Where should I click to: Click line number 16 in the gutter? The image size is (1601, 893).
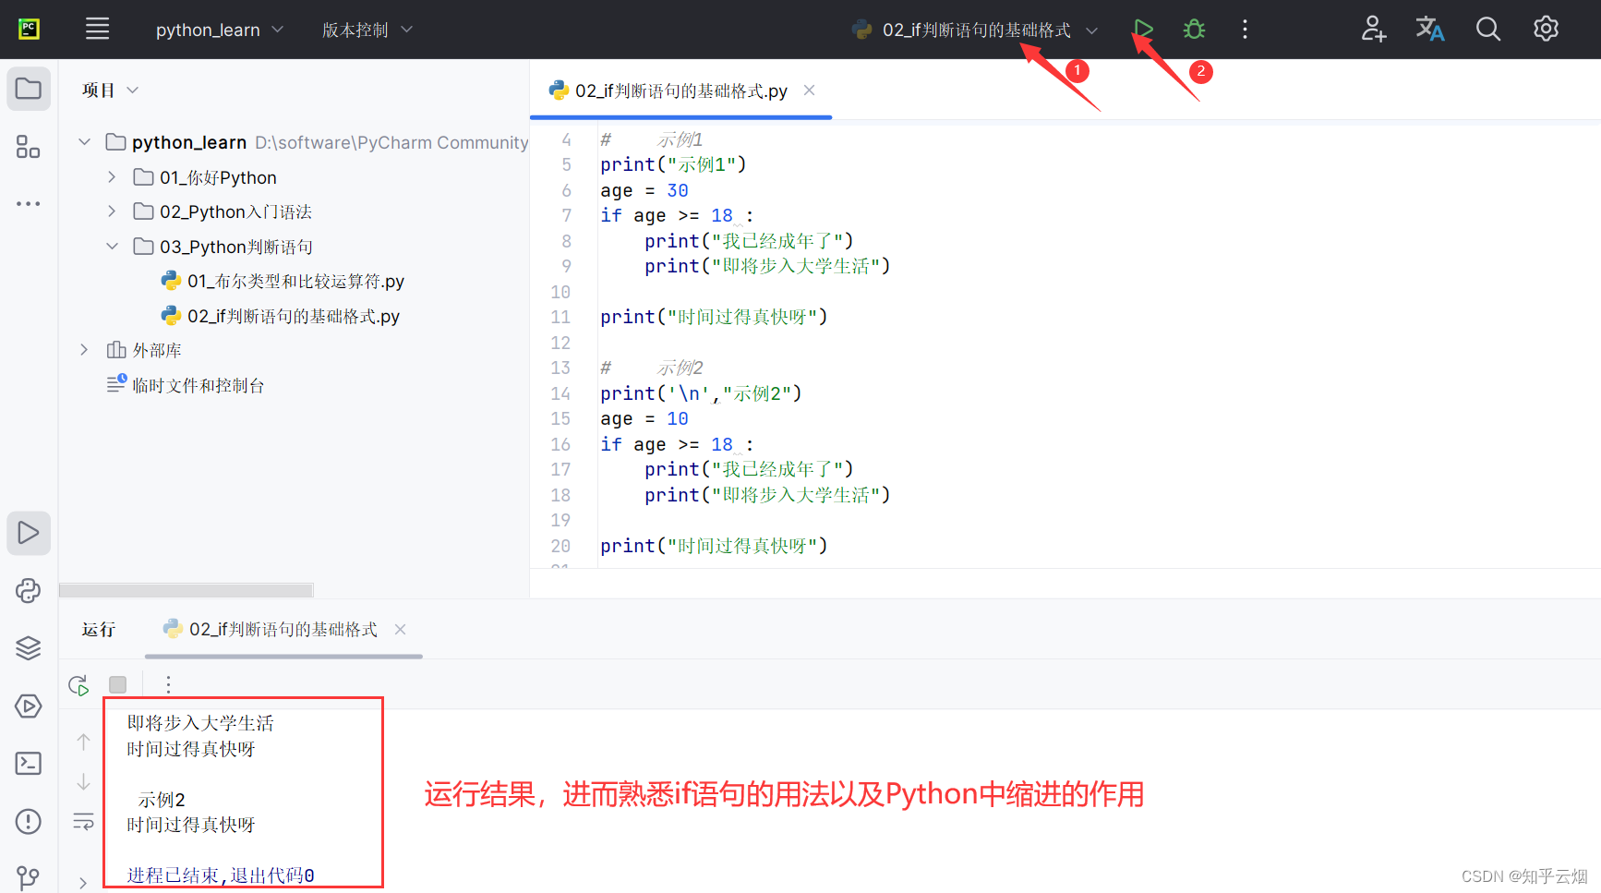(x=560, y=444)
